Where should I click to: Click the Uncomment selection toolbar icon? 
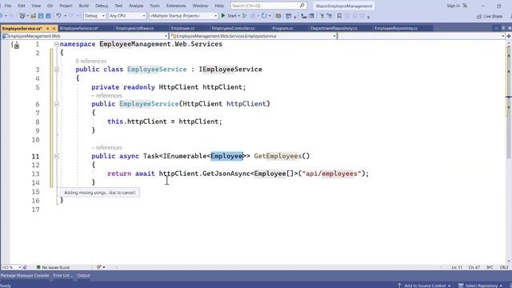point(329,16)
